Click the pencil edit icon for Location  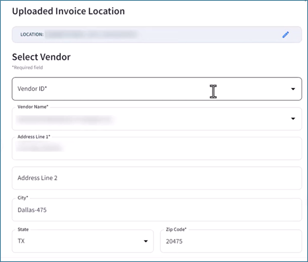tap(286, 35)
